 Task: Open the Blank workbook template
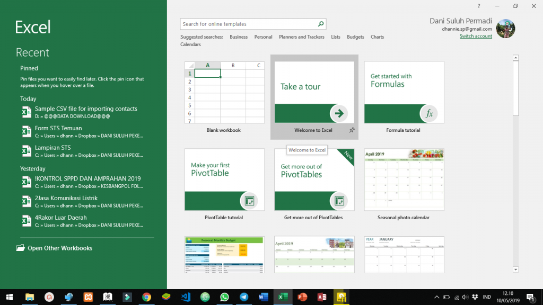224,93
